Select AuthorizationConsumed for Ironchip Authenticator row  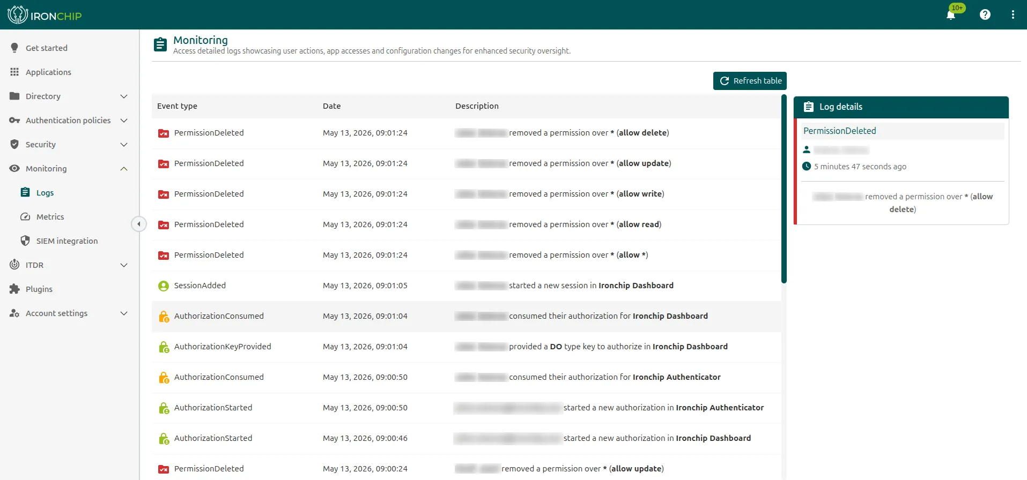[x=467, y=377]
